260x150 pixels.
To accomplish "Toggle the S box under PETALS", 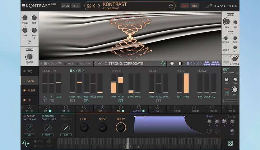I will click(x=159, y=101).
